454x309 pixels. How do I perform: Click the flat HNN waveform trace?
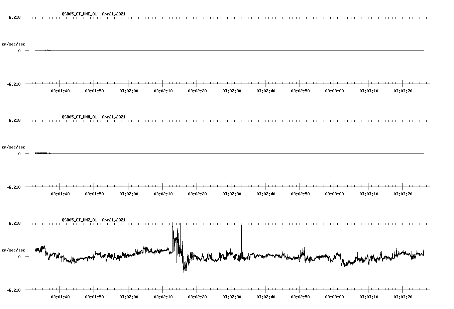(x=201, y=153)
